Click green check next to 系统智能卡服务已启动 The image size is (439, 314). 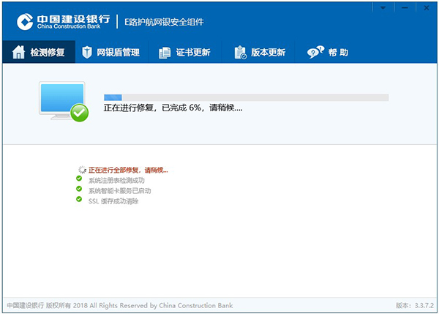[79, 190]
